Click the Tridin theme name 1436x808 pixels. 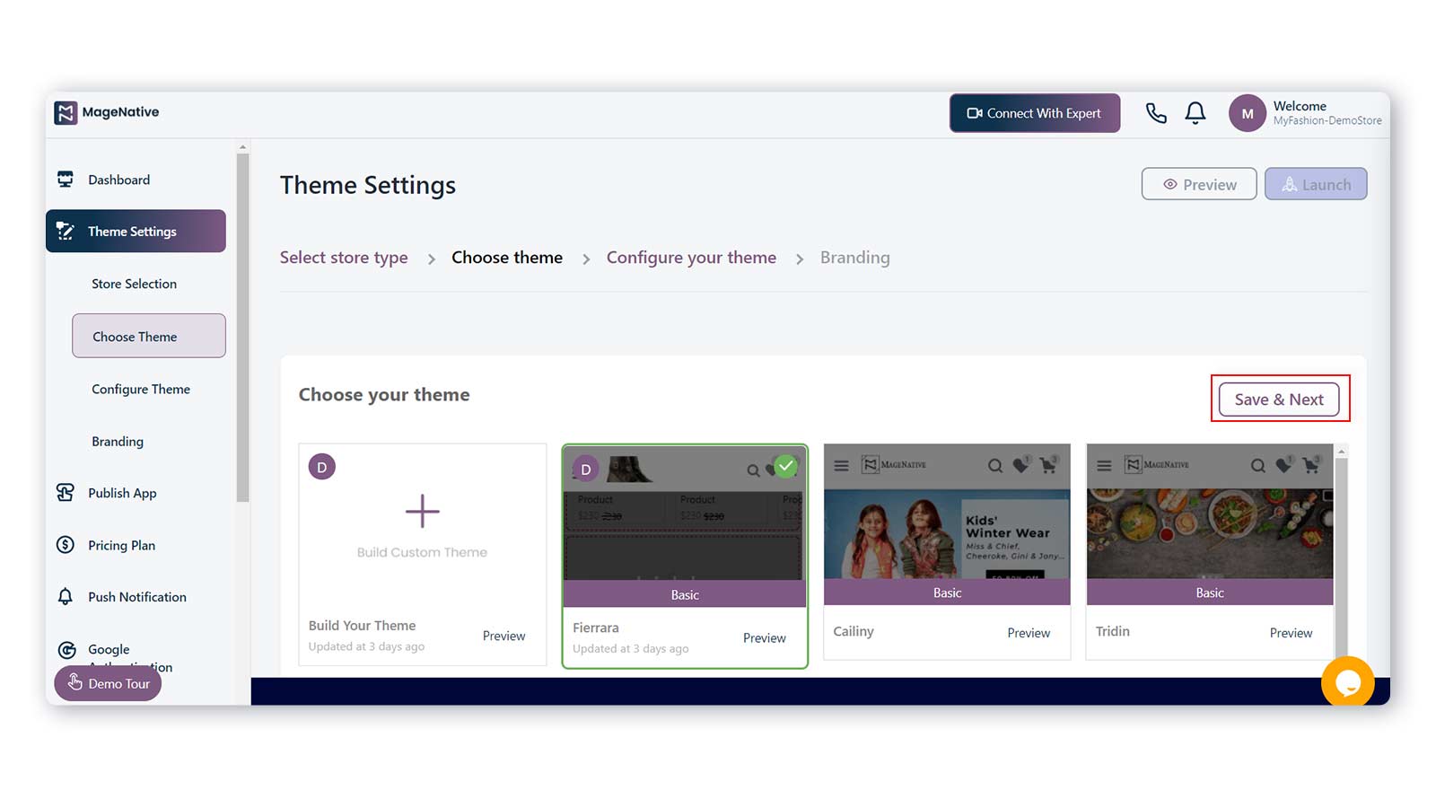click(1112, 631)
